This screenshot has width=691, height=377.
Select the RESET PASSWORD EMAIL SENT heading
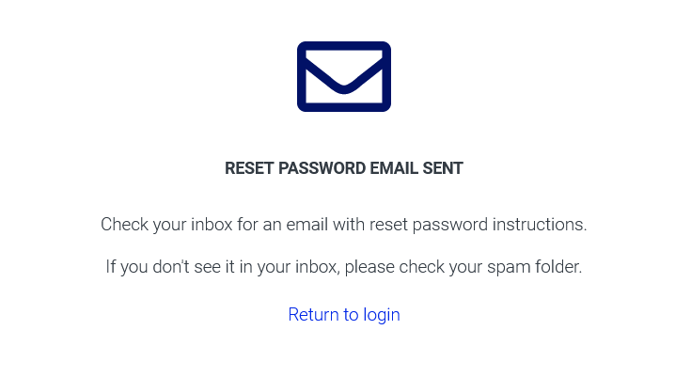point(344,168)
